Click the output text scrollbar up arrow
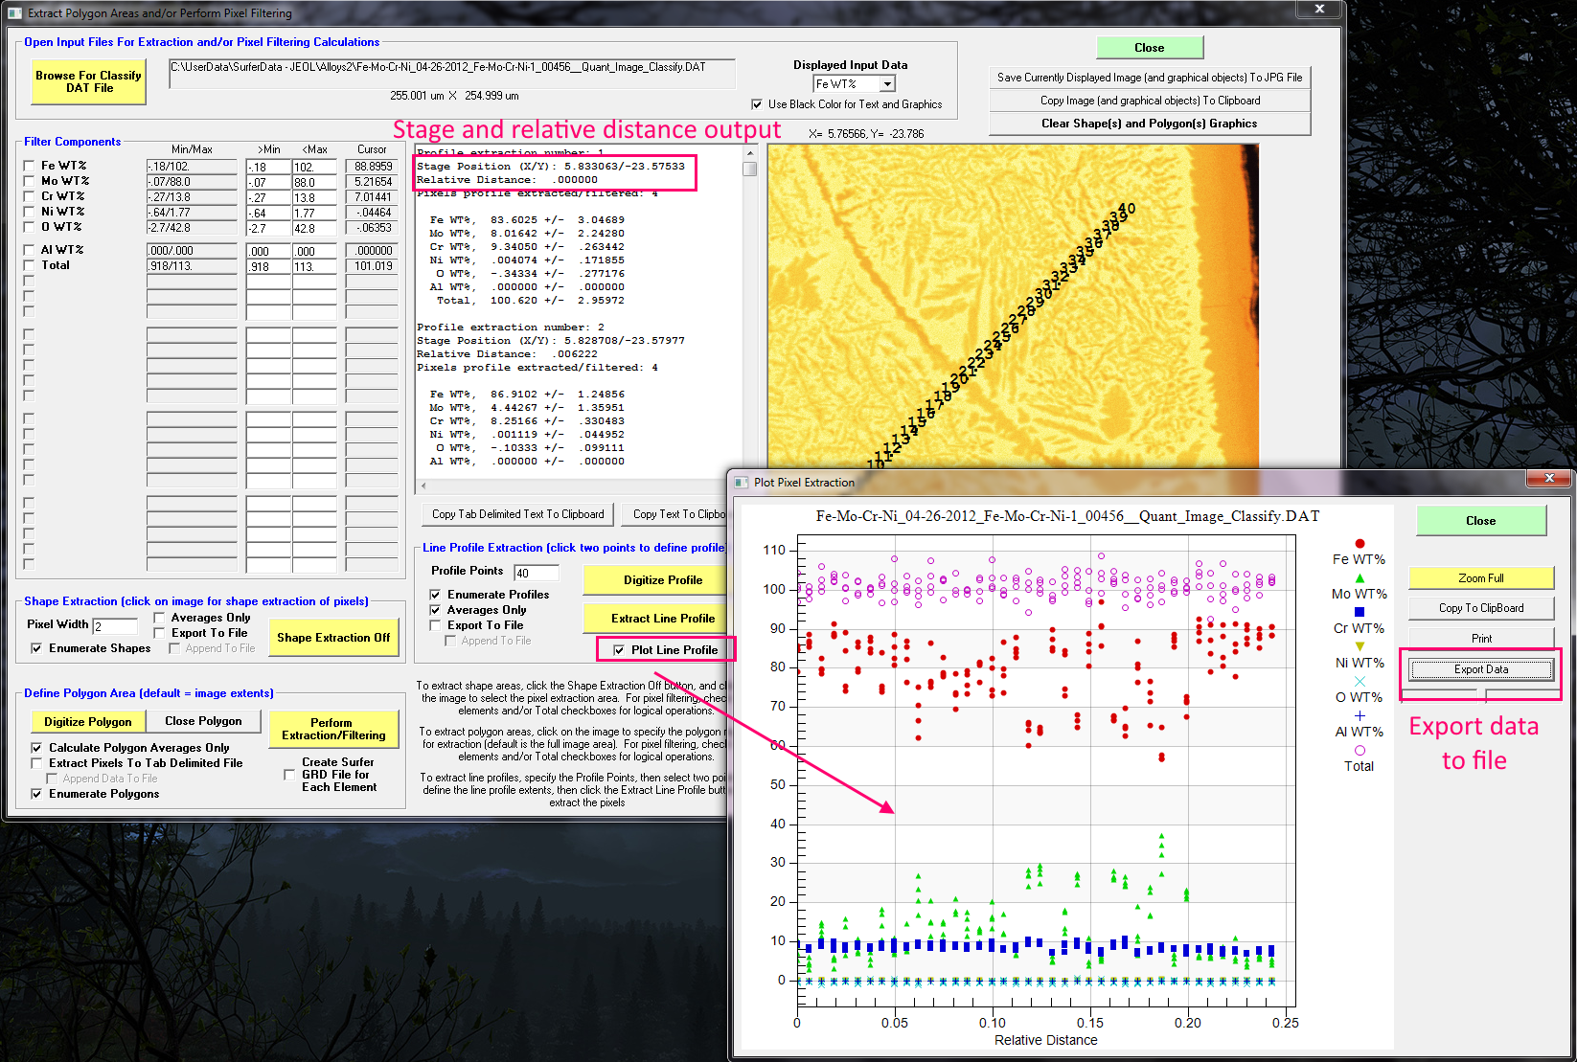Viewport: 1577px width, 1062px height. pyautogui.click(x=750, y=153)
